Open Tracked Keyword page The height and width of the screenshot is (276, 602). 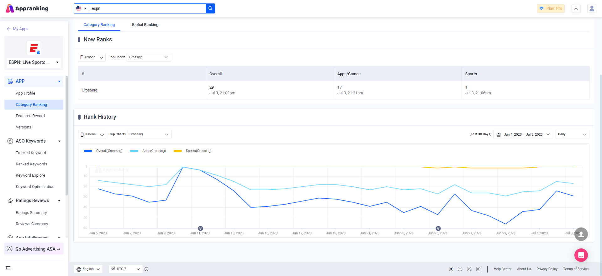coord(31,153)
